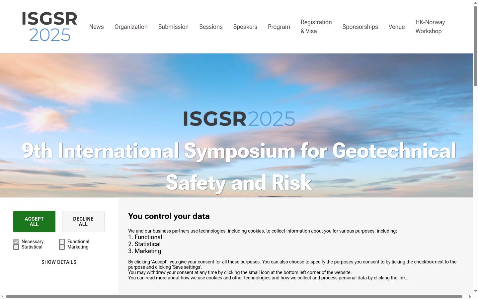Click the Decline All button

(83, 222)
